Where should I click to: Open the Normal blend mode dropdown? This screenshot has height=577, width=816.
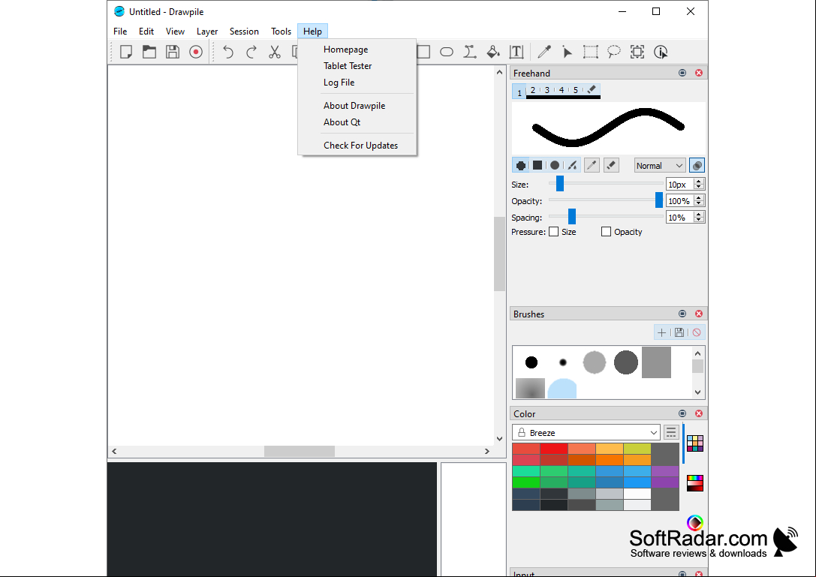pos(659,166)
